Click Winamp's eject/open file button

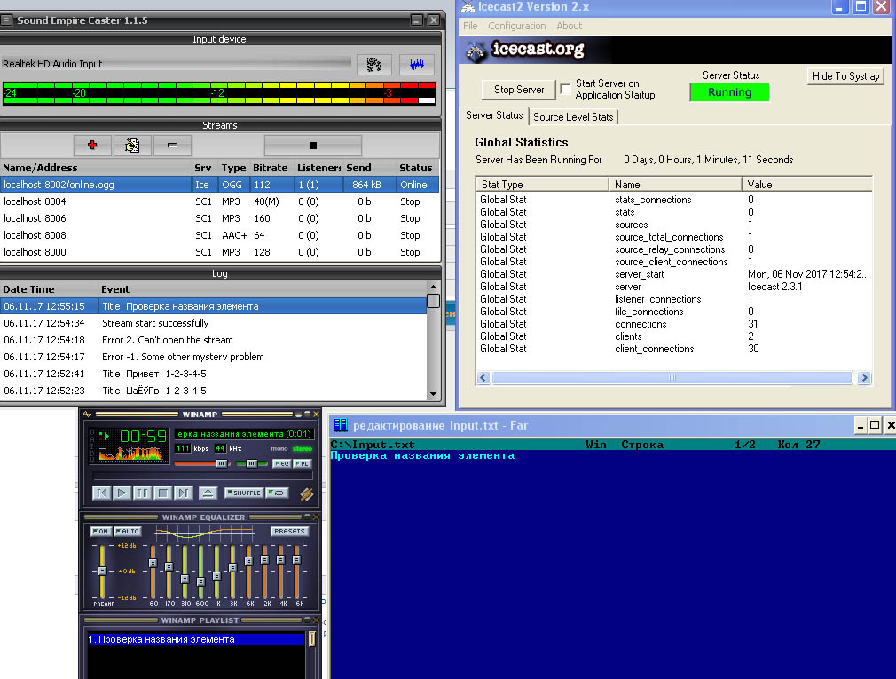[208, 493]
